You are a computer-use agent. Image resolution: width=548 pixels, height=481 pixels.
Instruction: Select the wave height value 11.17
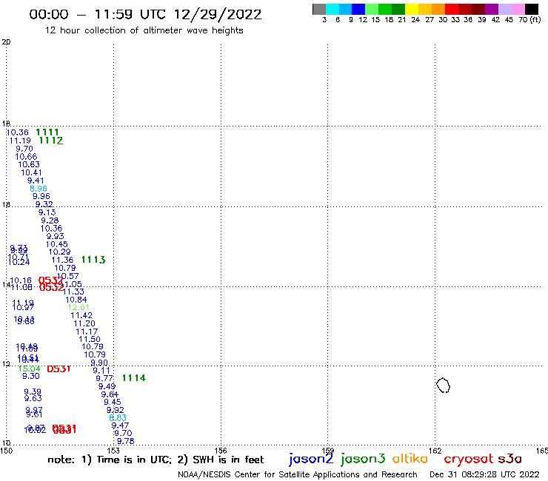pyautogui.click(x=87, y=332)
